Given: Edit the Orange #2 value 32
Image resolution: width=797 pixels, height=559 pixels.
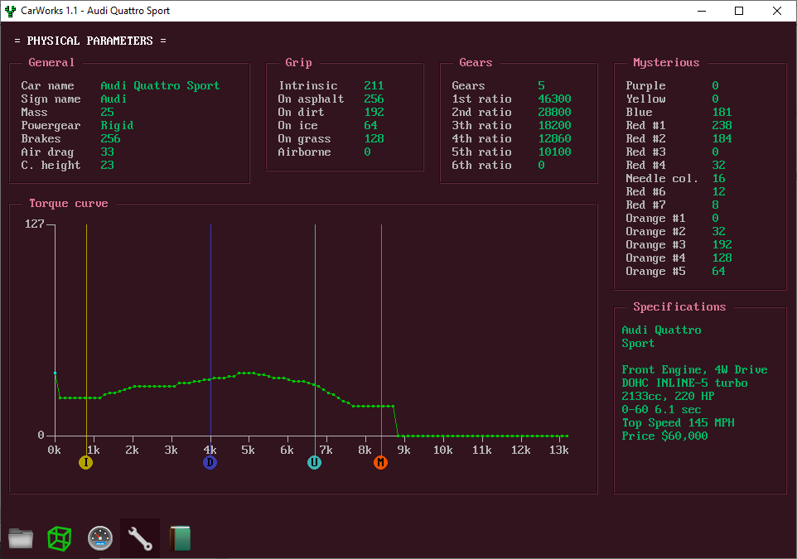Looking at the screenshot, I should click(719, 231).
